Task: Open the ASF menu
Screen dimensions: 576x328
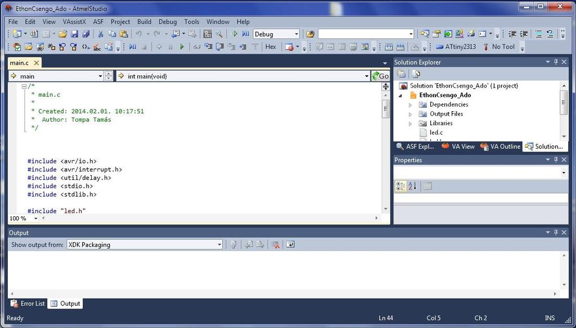Action: (98, 22)
